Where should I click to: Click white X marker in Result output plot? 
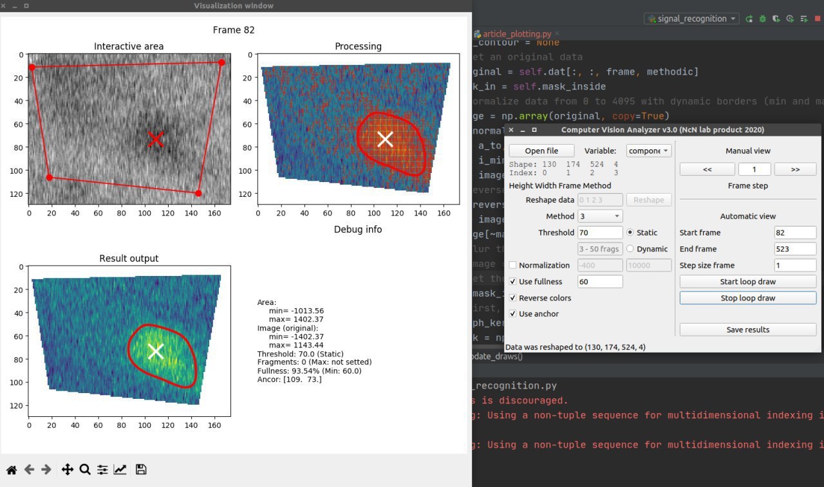[x=155, y=351]
